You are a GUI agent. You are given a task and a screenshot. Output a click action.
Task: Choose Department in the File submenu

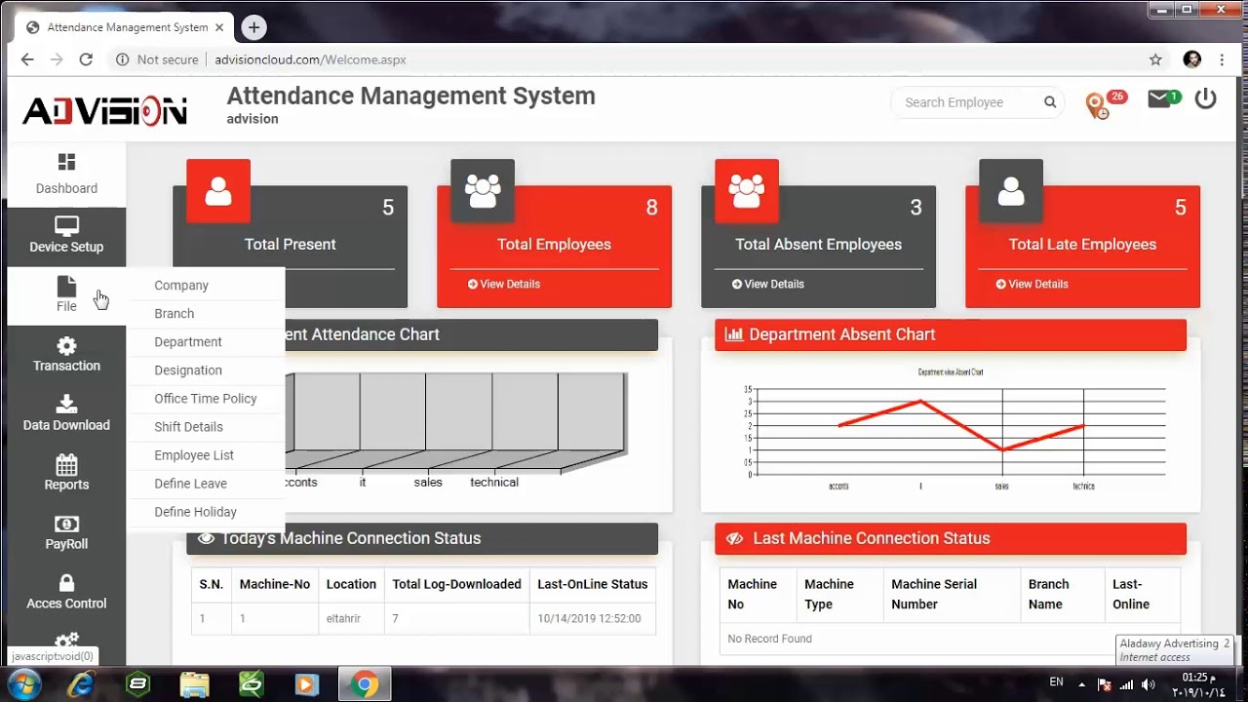coord(188,342)
